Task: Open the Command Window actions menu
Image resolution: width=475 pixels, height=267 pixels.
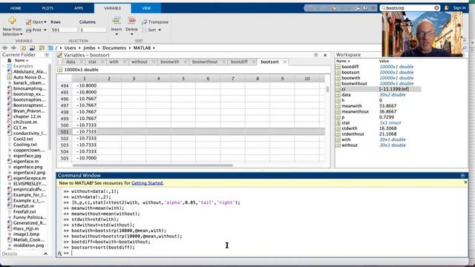Action: click(x=462, y=175)
